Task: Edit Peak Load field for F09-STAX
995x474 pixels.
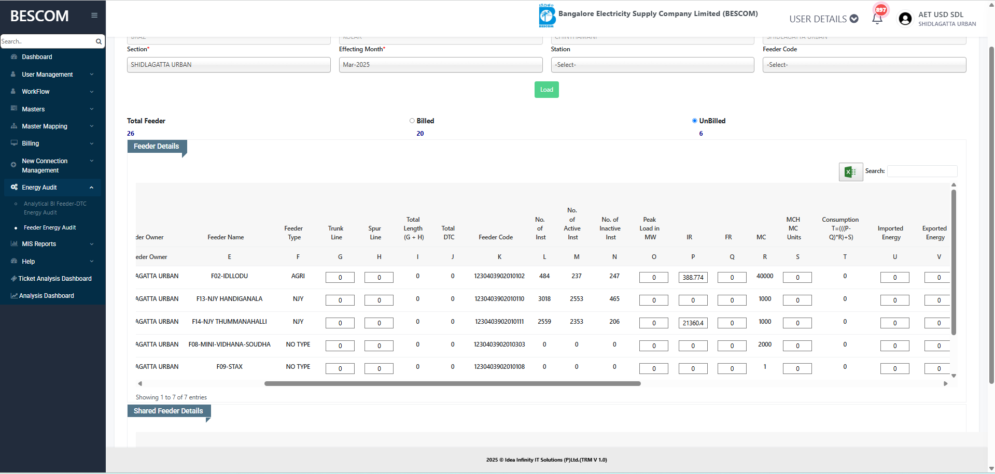Action: click(654, 369)
